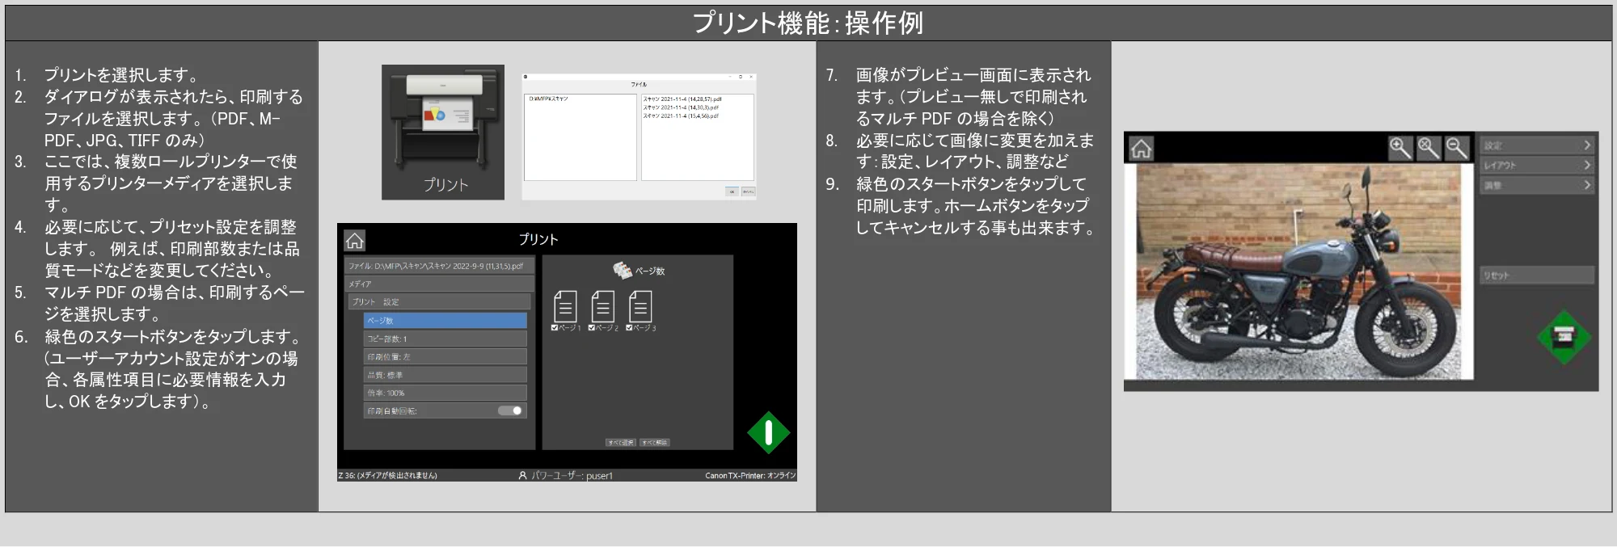Select the 倍率: 100% setting
Screen dimensions: 1617x547
pos(445,393)
